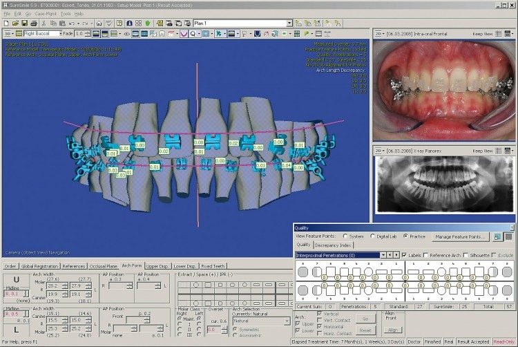Select the System feature points radio

click(x=345, y=236)
